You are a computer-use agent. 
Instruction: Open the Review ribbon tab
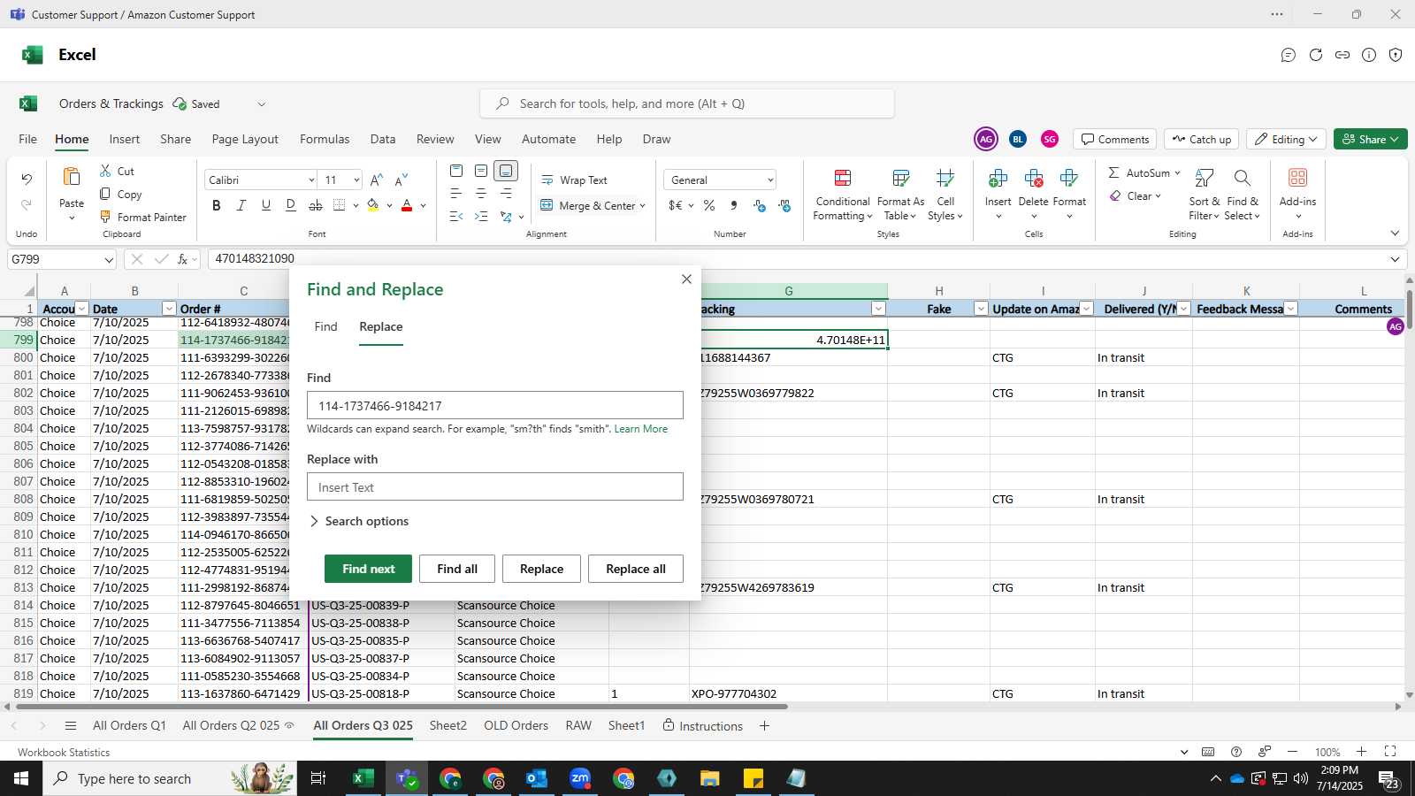[435, 139]
